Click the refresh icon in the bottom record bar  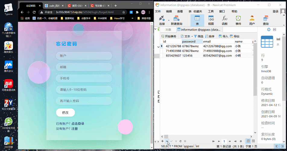[x=181, y=141]
